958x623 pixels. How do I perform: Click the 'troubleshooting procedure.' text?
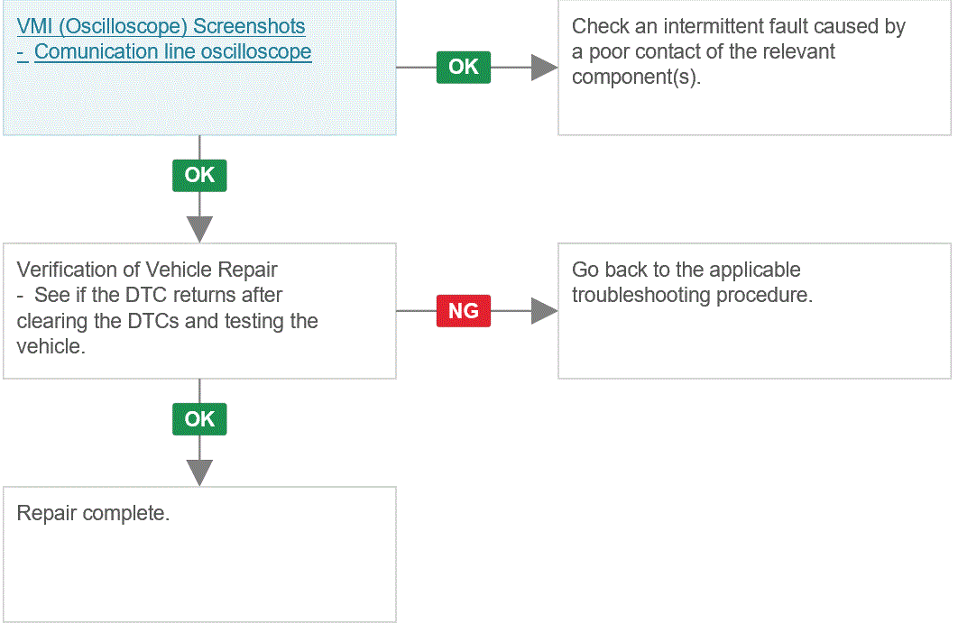pyautogui.click(x=692, y=295)
